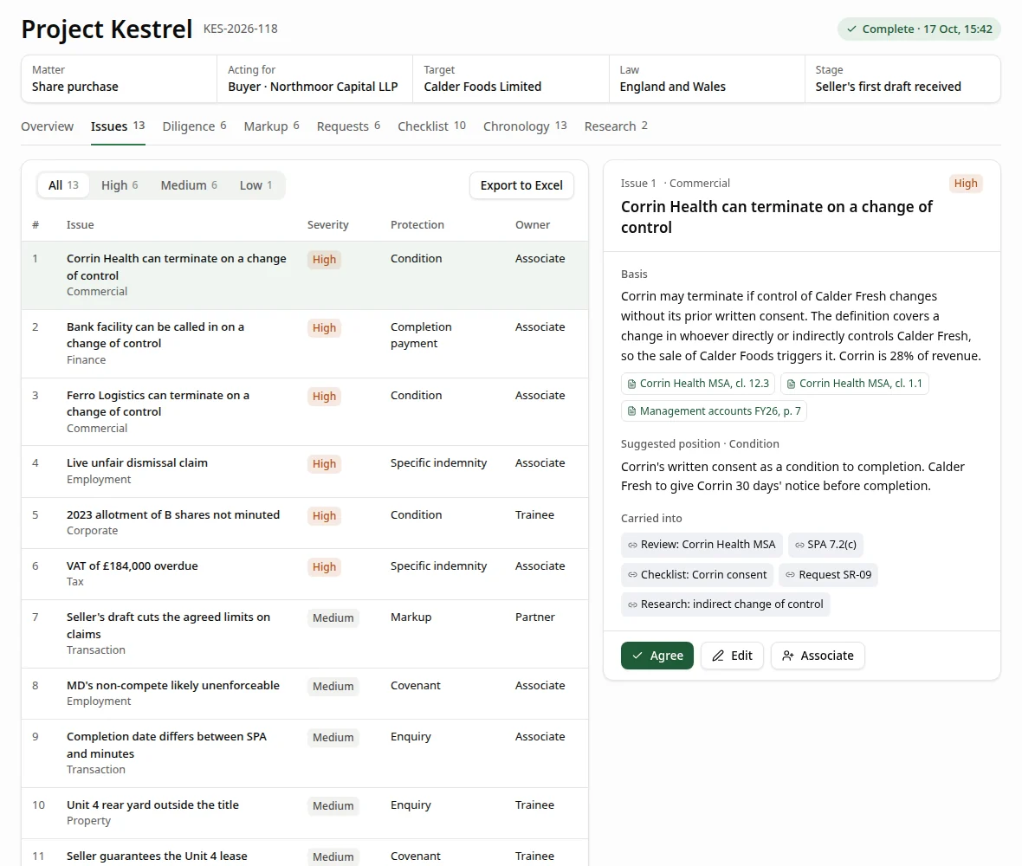Image resolution: width=1022 pixels, height=866 pixels.
Task: Open Request SR-09 link
Action: pyautogui.click(x=828, y=575)
